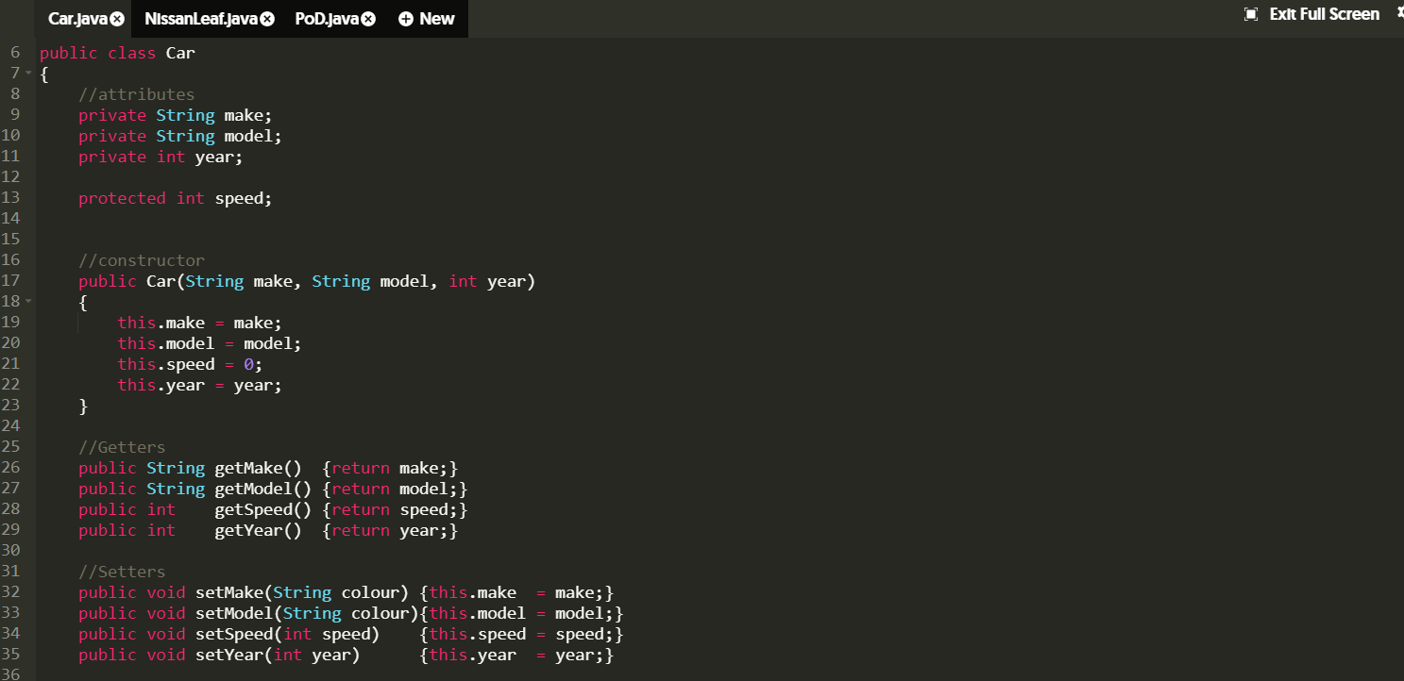Click the plus icon for New file
The height and width of the screenshot is (681, 1404).
point(406,19)
